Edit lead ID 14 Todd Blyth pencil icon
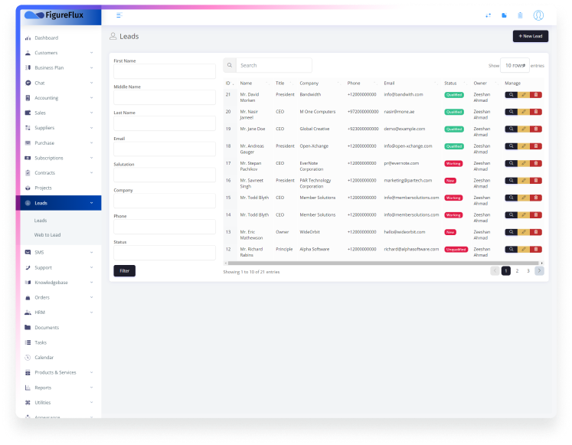Image resolution: width=572 pixels, height=445 pixels. coord(524,214)
